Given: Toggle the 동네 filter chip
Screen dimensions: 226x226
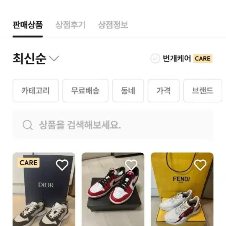Looking at the screenshot, I should [x=128, y=90].
